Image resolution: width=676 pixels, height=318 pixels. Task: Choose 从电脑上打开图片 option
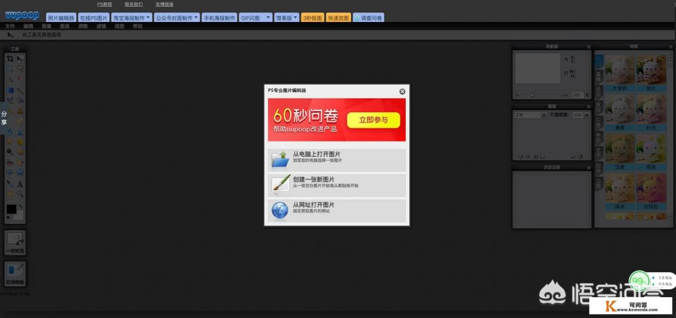click(x=337, y=160)
